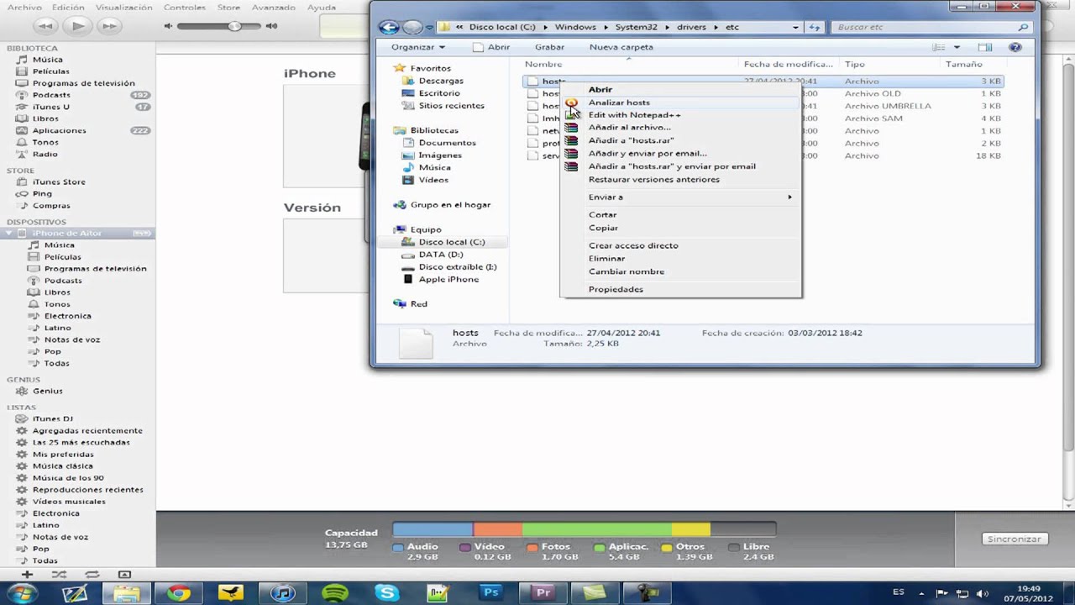
Task: Open Podcasts in iTunes Biblioteca
Action: point(51,95)
